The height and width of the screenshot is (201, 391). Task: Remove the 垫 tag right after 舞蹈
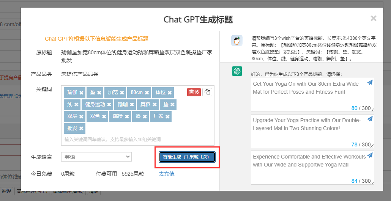pos(172,105)
